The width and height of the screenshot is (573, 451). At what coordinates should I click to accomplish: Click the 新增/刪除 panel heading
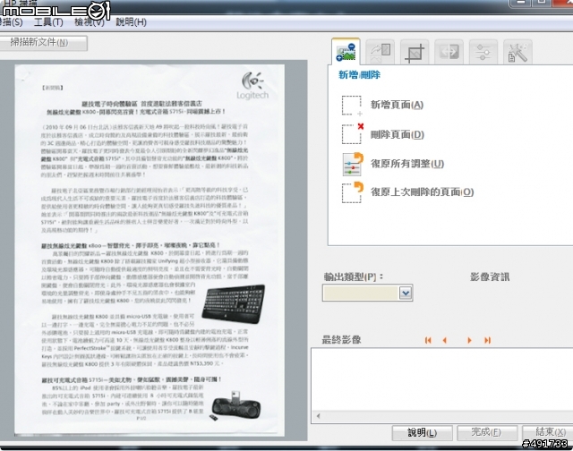[x=359, y=75]
